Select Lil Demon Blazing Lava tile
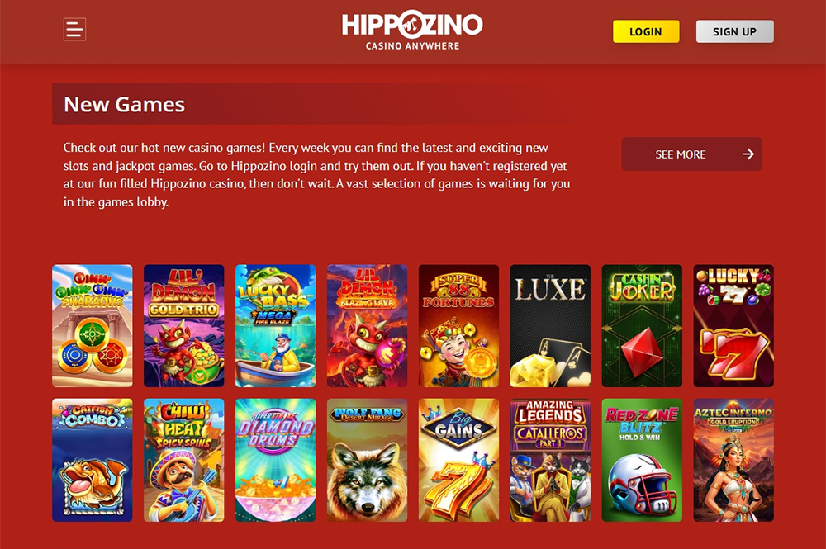 (x=368, y=326)
